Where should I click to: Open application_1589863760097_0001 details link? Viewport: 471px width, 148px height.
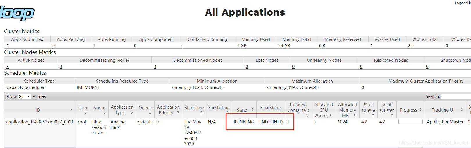[40, 122]
